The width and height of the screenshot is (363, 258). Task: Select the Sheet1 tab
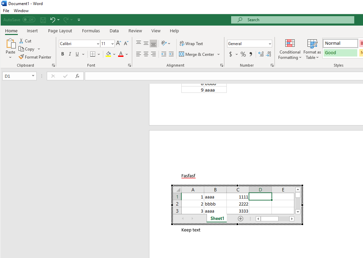click(217, 218)
